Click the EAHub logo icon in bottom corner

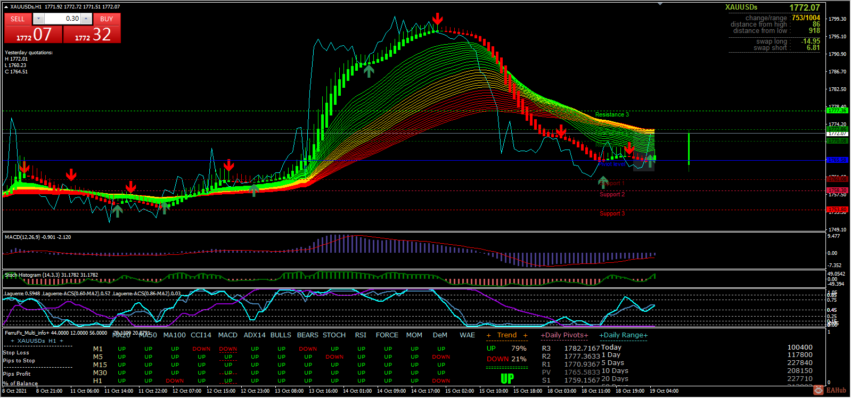point(819,390)
